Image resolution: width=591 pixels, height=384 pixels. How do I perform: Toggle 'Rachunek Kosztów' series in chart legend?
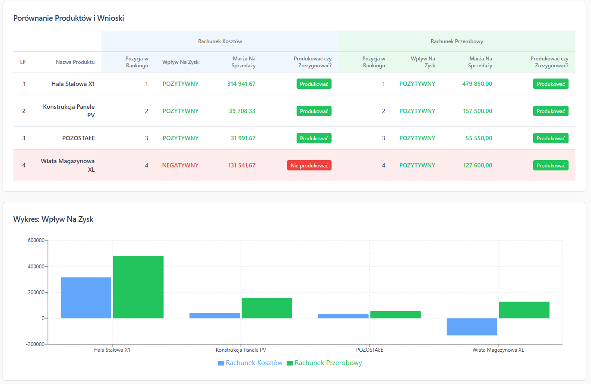coord(254,363)
